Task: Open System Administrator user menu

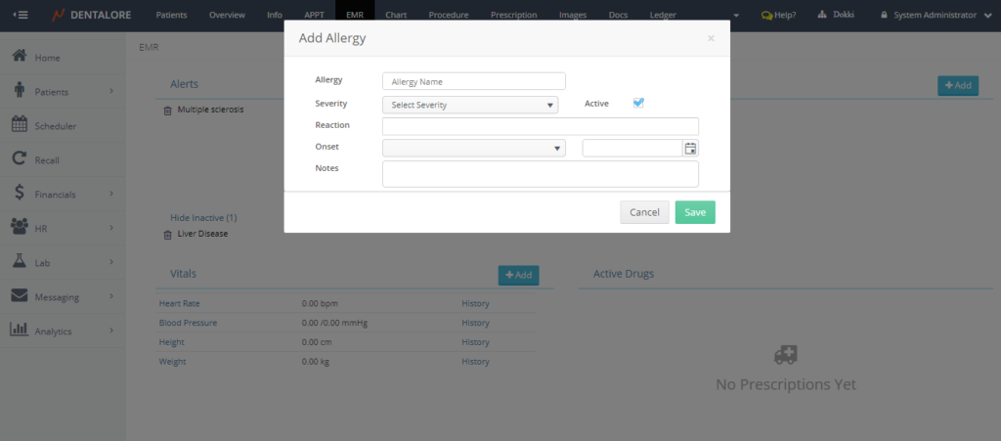Action: coord(935,15)
